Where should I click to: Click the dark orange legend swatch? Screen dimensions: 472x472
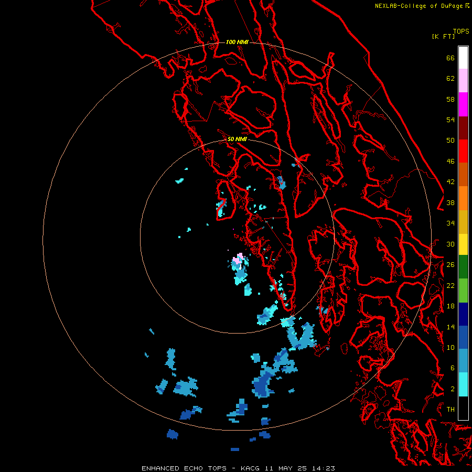point(463,174)
